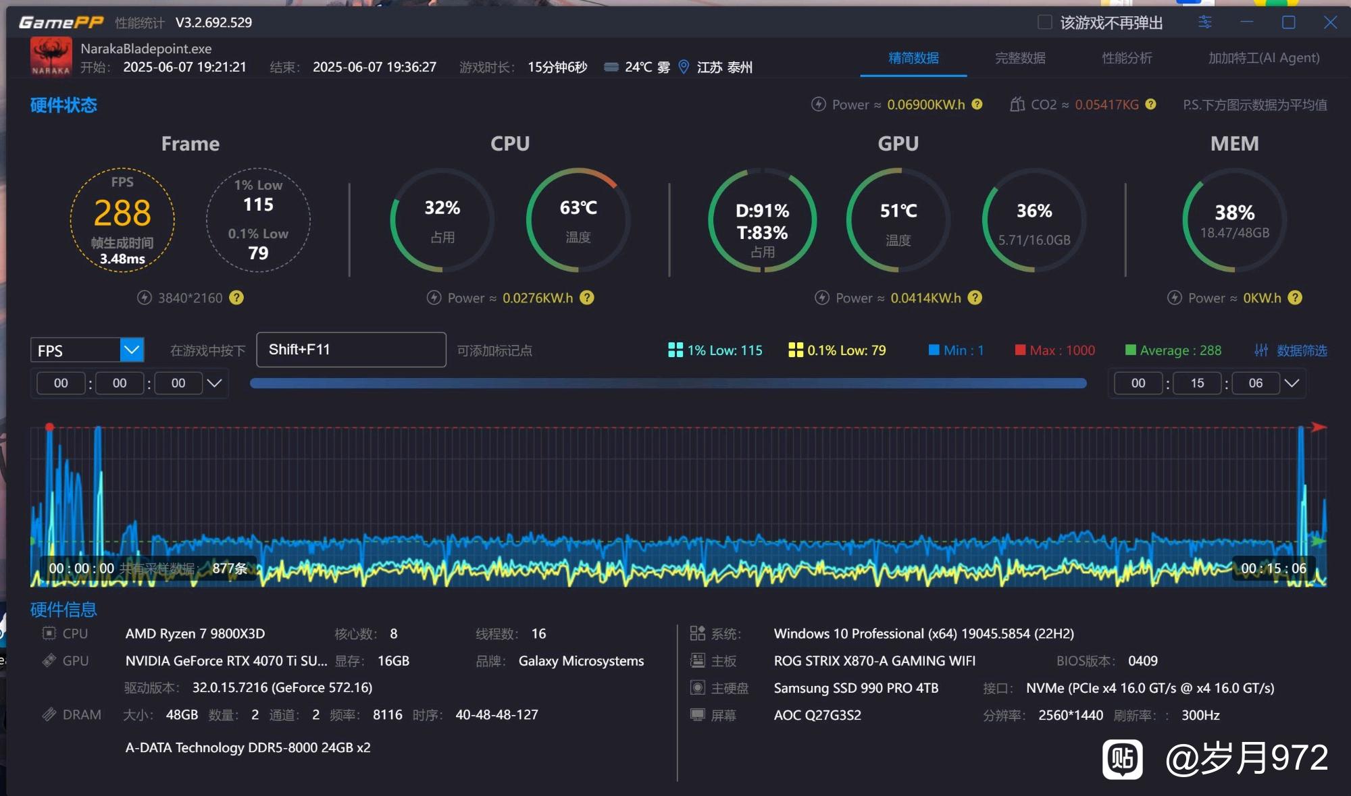Click the GPU 51℃ temperature gauge
The width and height of the screenshot is (1351, 796).
(x=898, y=220)
